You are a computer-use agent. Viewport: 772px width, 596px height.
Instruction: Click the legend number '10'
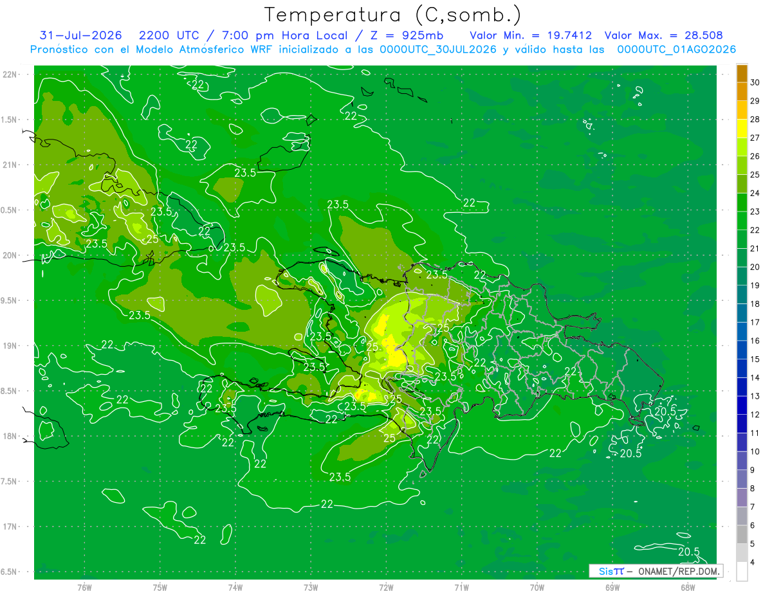point(755,451)
